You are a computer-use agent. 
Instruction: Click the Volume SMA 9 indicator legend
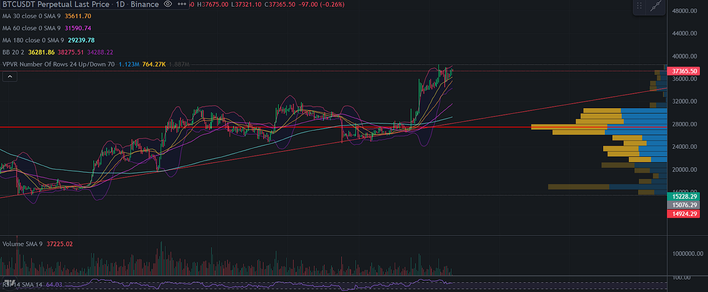point(24,244)
